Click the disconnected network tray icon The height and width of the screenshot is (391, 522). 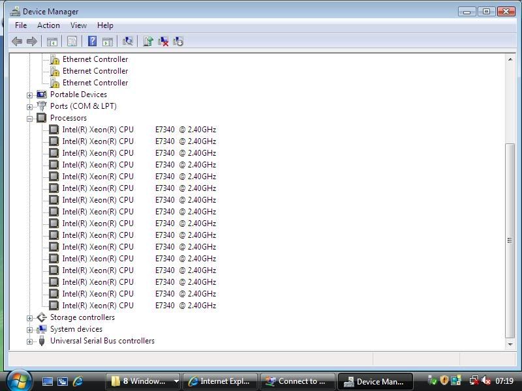[x=474, y=381]
